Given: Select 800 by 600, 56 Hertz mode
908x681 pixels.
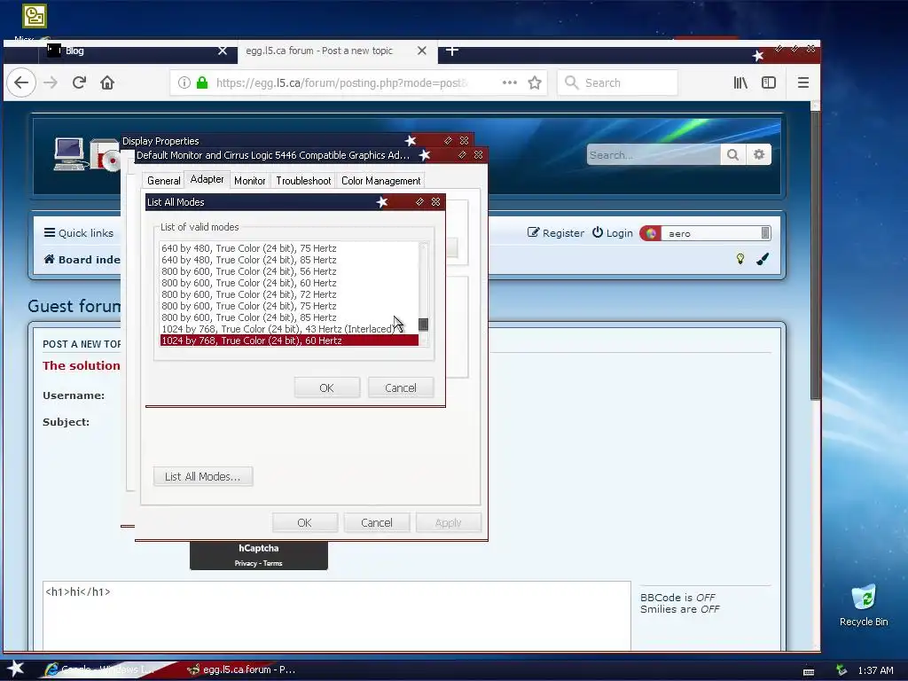Looking at the screenshot, I should [289, 271].
